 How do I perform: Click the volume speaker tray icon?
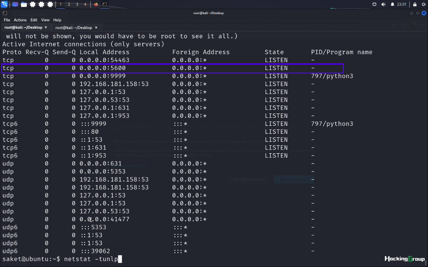pyautogui.click(x=383, y=4)
